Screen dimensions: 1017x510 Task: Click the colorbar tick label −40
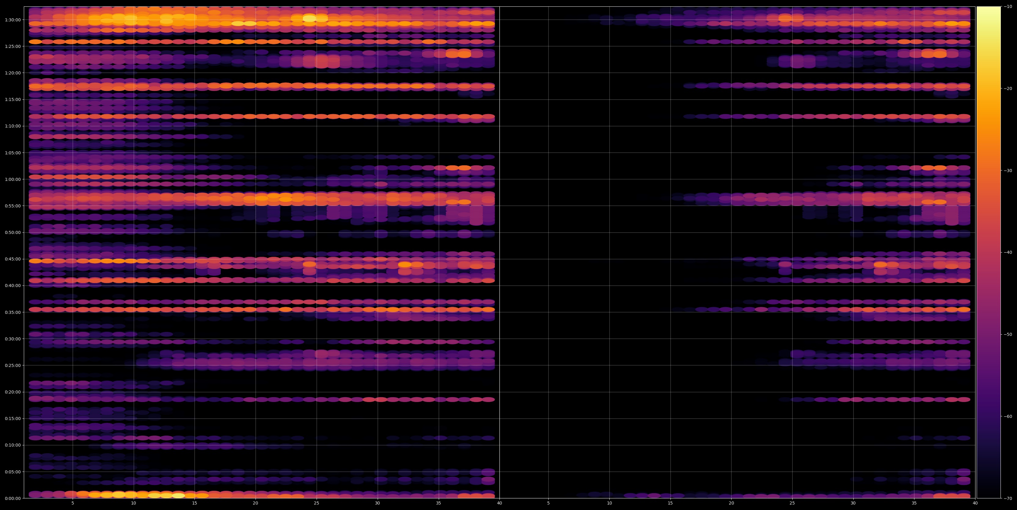[1008, 253]
